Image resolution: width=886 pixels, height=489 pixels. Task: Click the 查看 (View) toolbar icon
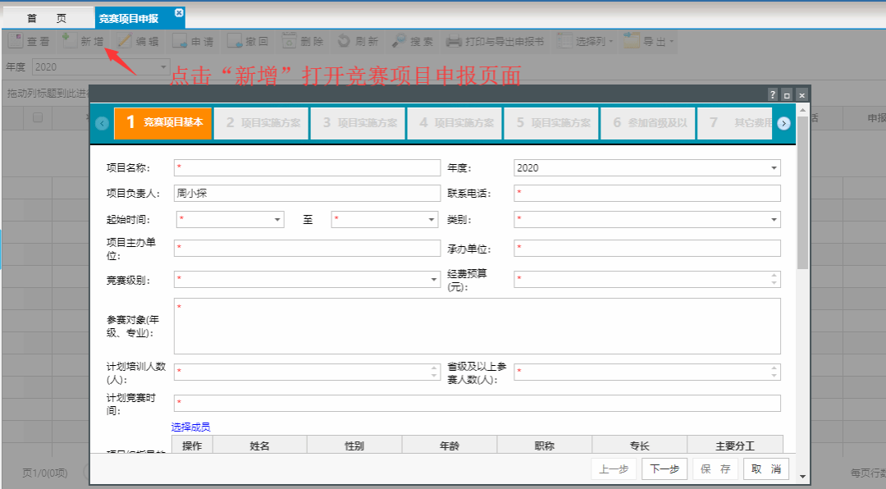click(x=16, y=41)
